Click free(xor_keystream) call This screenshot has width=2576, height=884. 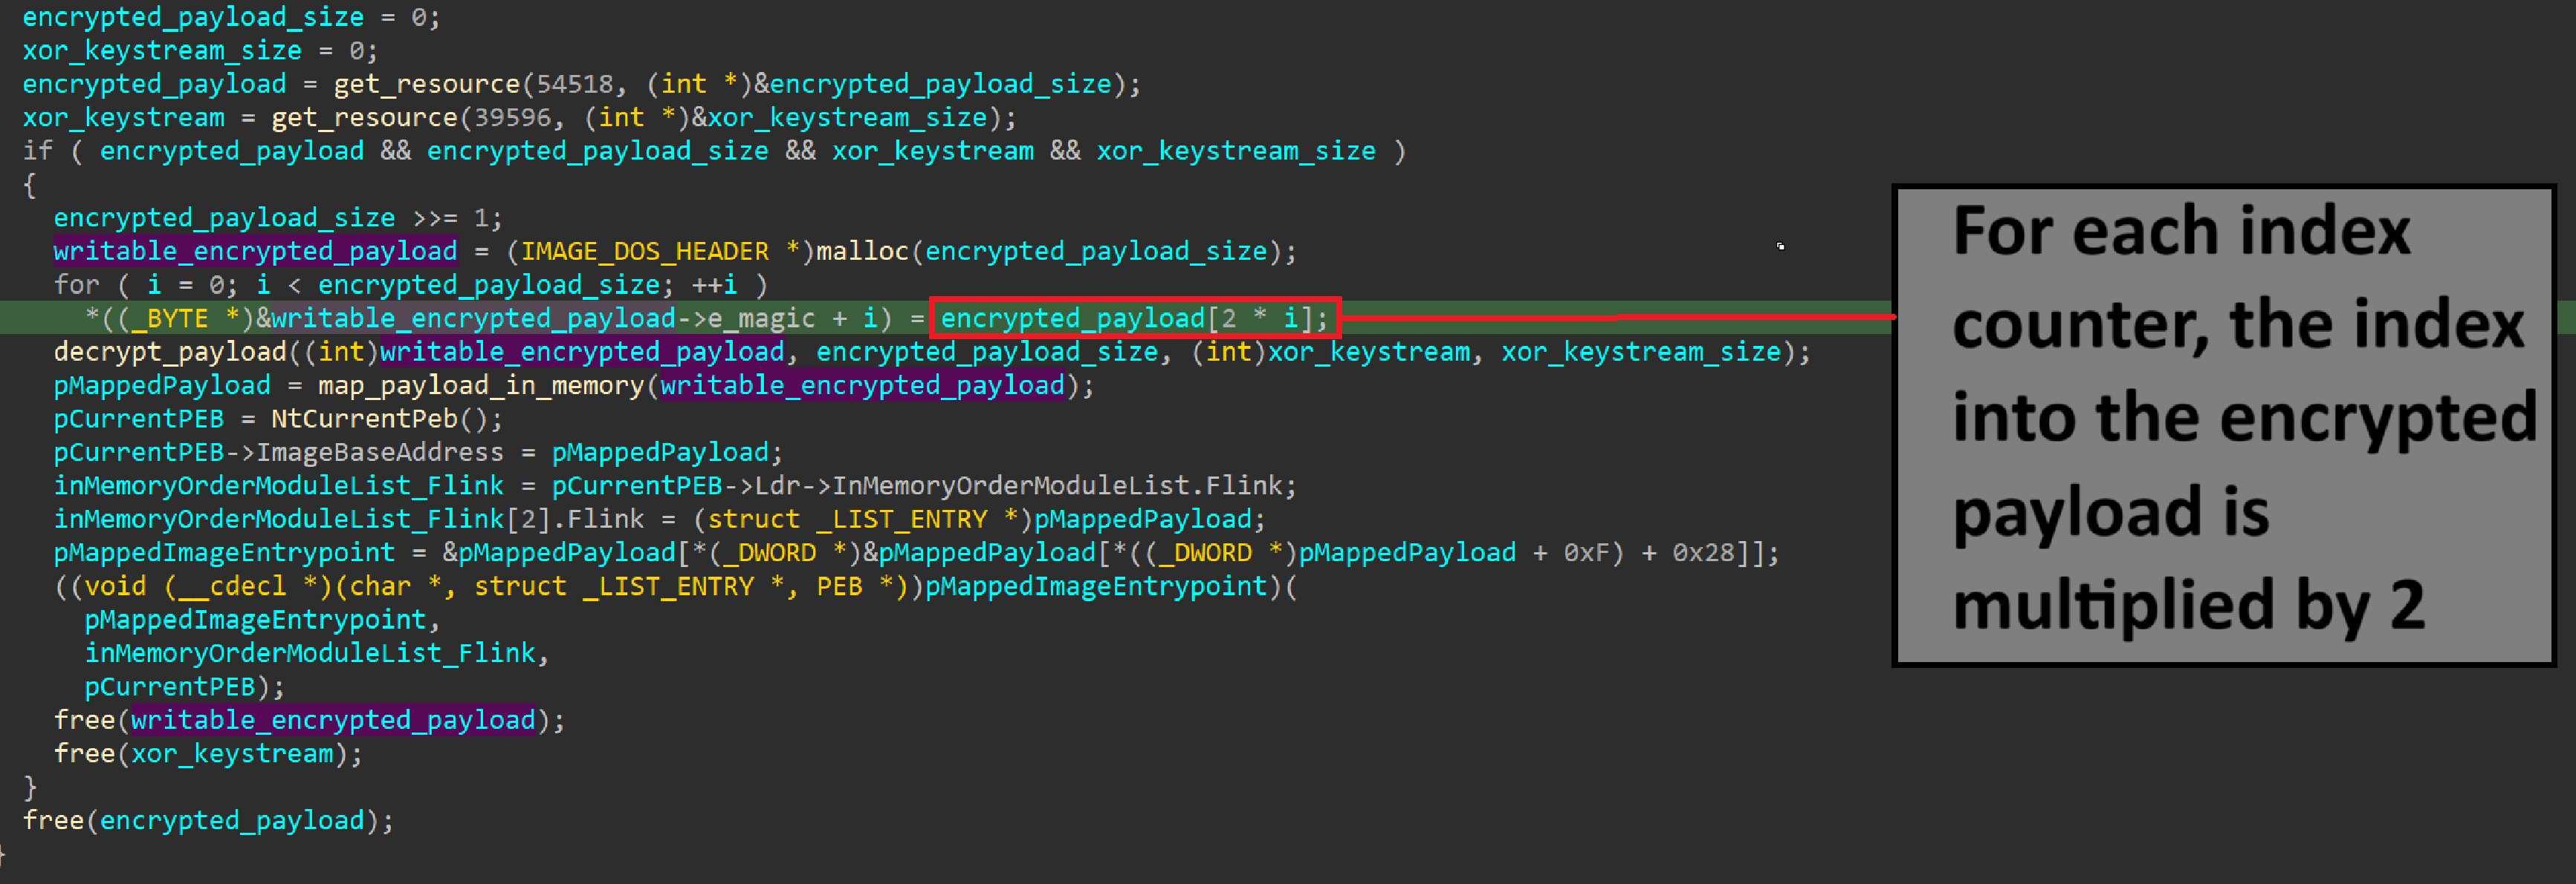pos(208,754)
